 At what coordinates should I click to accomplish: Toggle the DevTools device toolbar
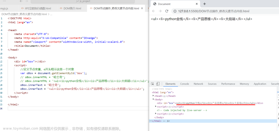tap(158, 84)
